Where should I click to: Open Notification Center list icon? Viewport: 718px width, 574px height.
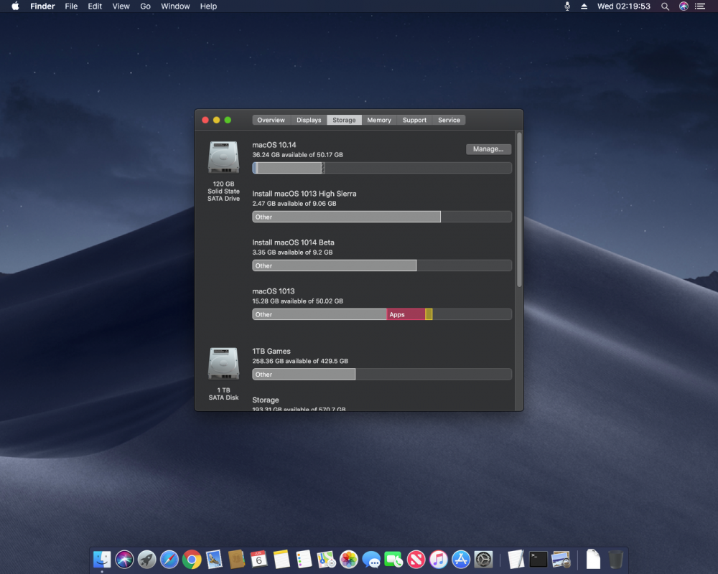[x=700, y=6]
